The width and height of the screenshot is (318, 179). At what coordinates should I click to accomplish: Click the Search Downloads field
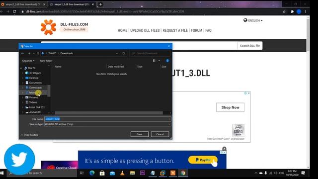[x=150, y=53]
